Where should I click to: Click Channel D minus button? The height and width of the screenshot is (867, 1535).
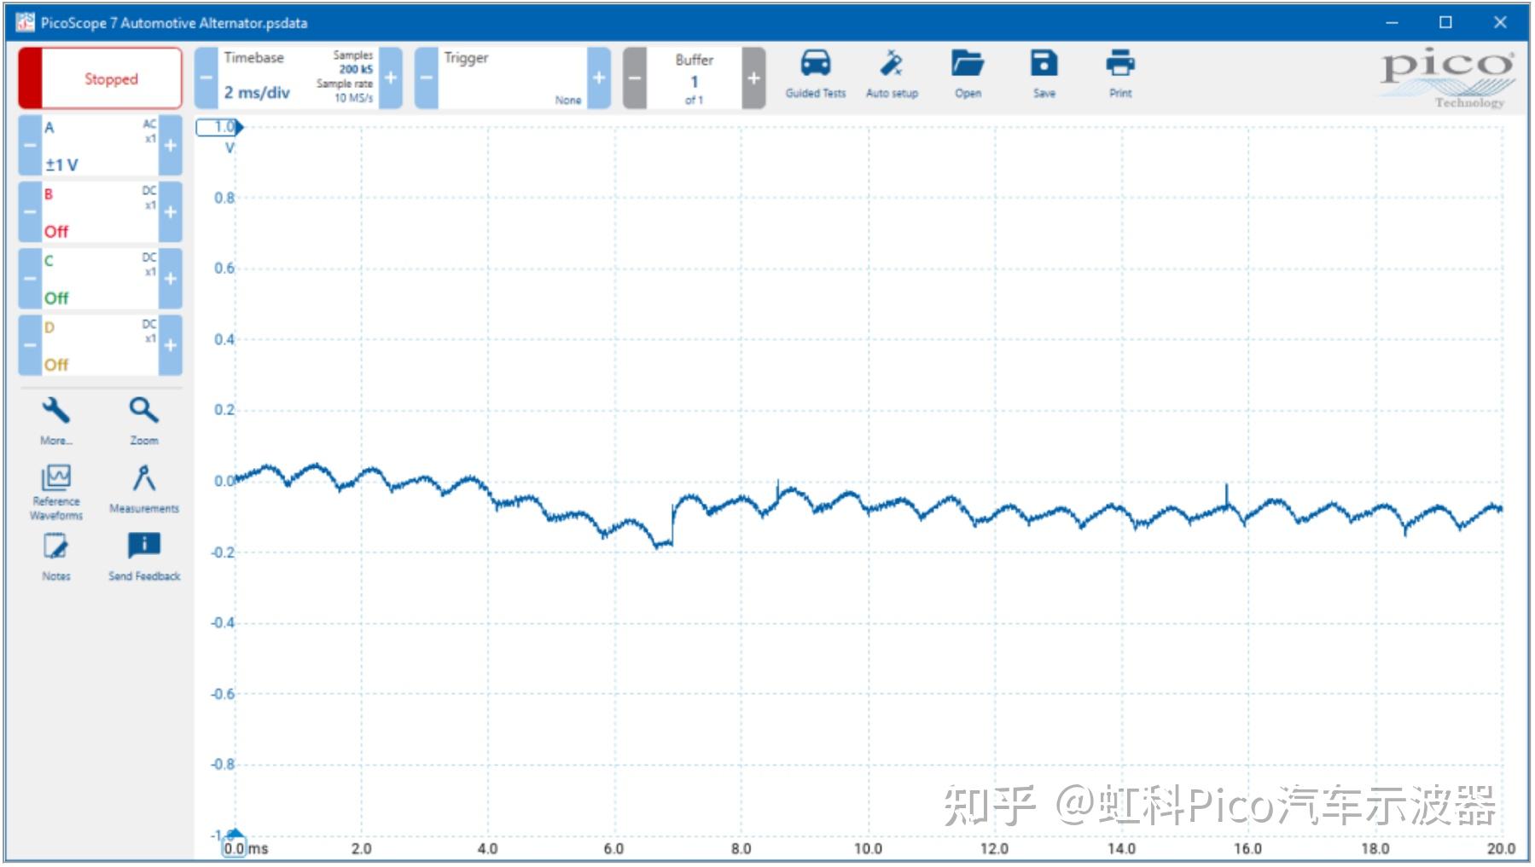click(x=30, y=344)
